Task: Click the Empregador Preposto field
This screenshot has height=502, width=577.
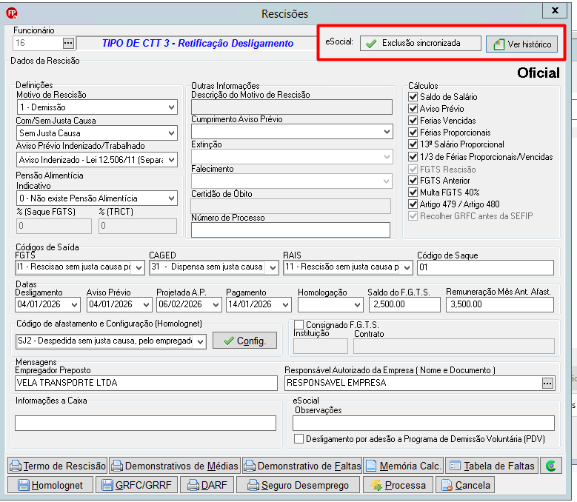Action: click(x=146, y=383)
